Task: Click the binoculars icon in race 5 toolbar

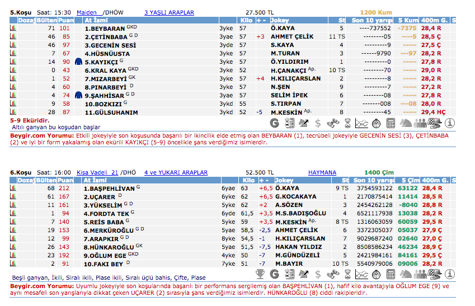Action: point(333,122)
